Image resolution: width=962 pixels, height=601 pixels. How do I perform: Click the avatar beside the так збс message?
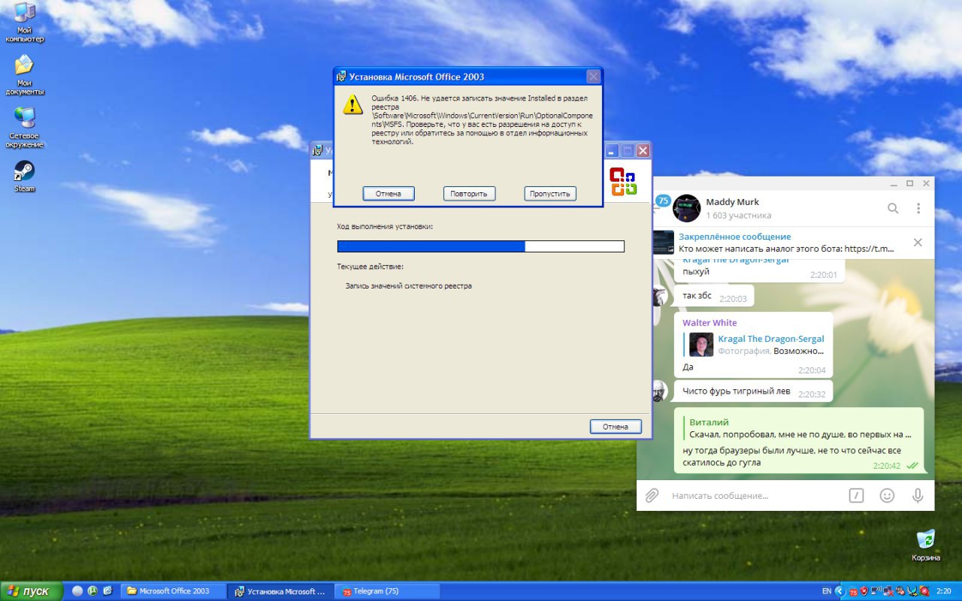[x=659, y=295]
